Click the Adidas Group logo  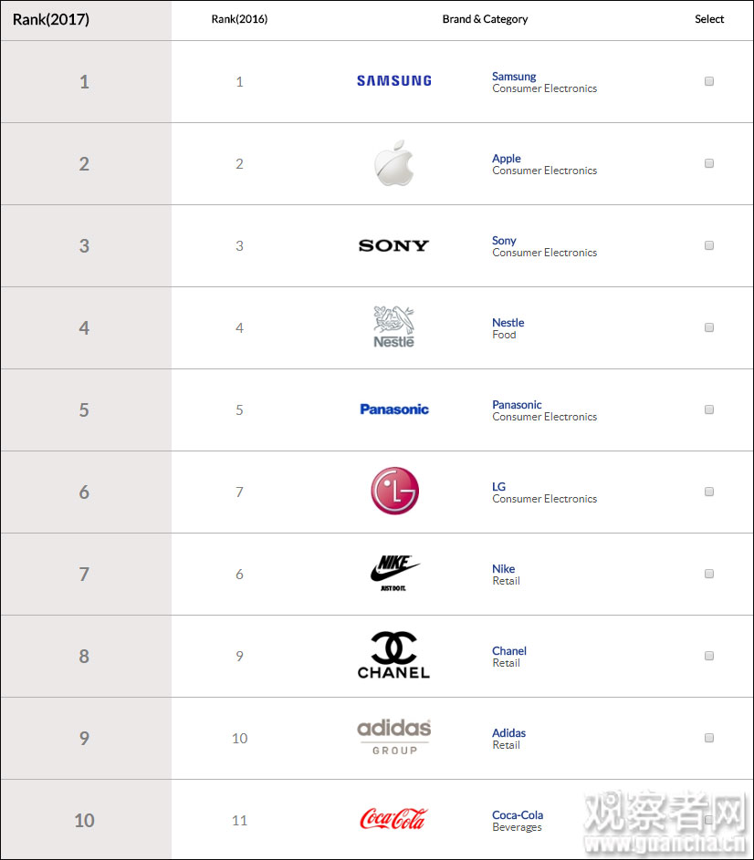pyautogui.click(x=393, y=737)
